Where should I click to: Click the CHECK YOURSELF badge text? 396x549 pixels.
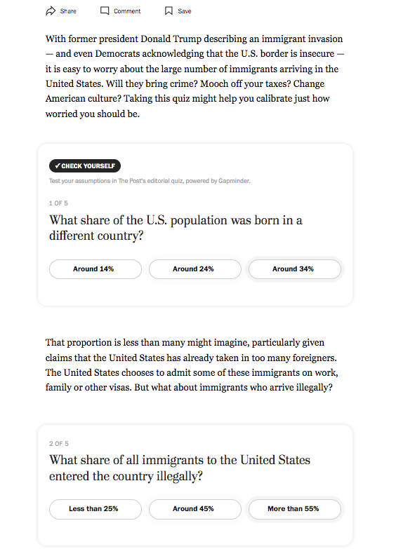point(88,166)
